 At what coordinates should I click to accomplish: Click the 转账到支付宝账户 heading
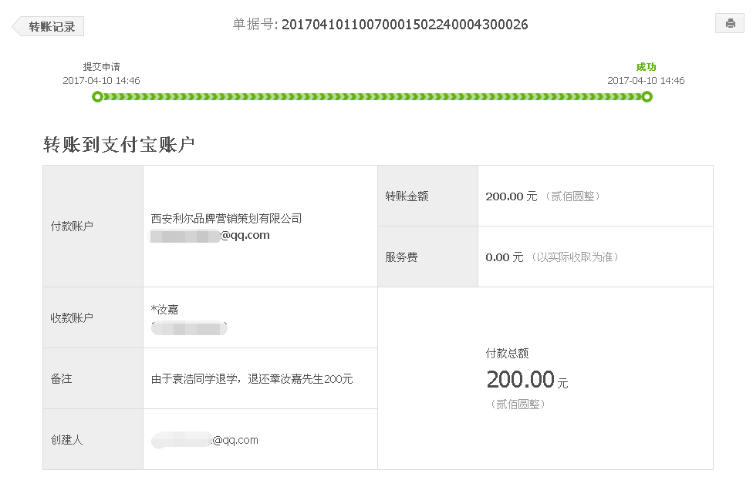(x=119, y=144)
